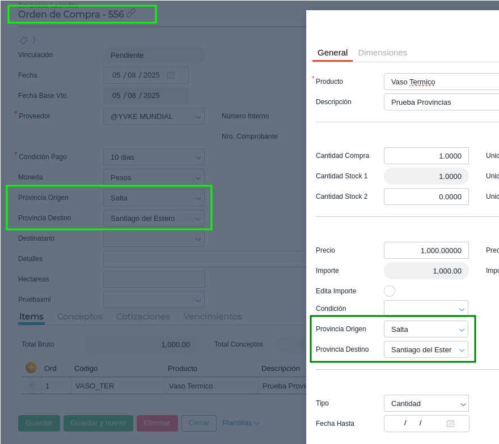Click the Cantidad Stock 2 input
The image size is (499, 444).
pos(426,197)
